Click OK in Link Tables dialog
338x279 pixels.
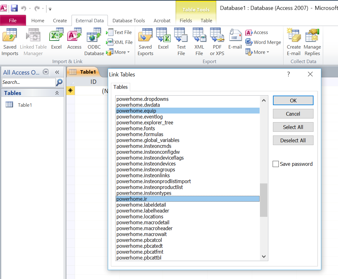pyautogui.click(x=293, y=101)
